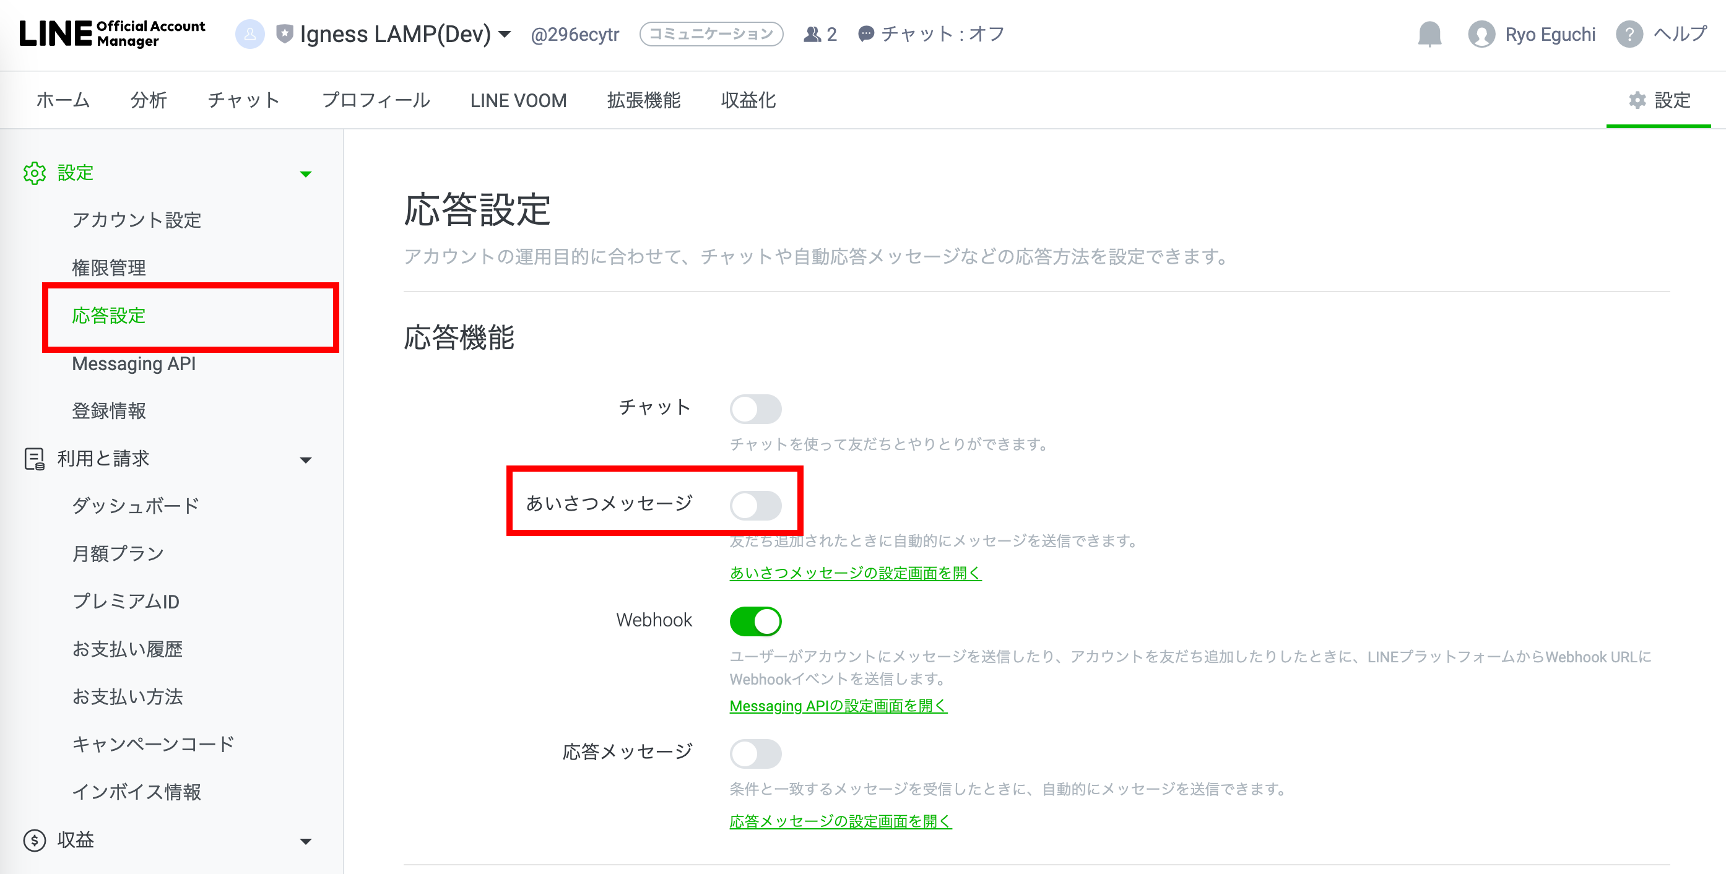Go to the LINE VOOM tab
Viewport: 1726px width, 874px height.
point(518,100)
